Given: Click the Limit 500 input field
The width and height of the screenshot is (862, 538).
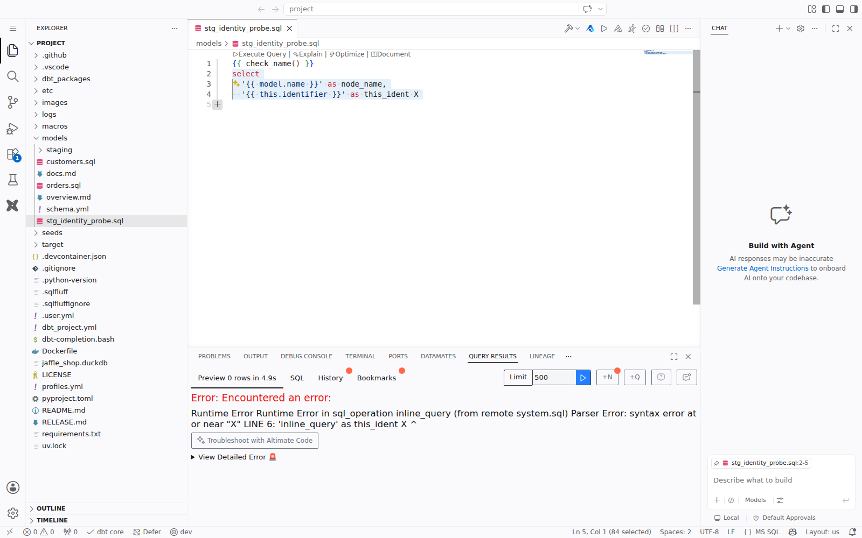Looking at the screenshot, I should 554,378.
